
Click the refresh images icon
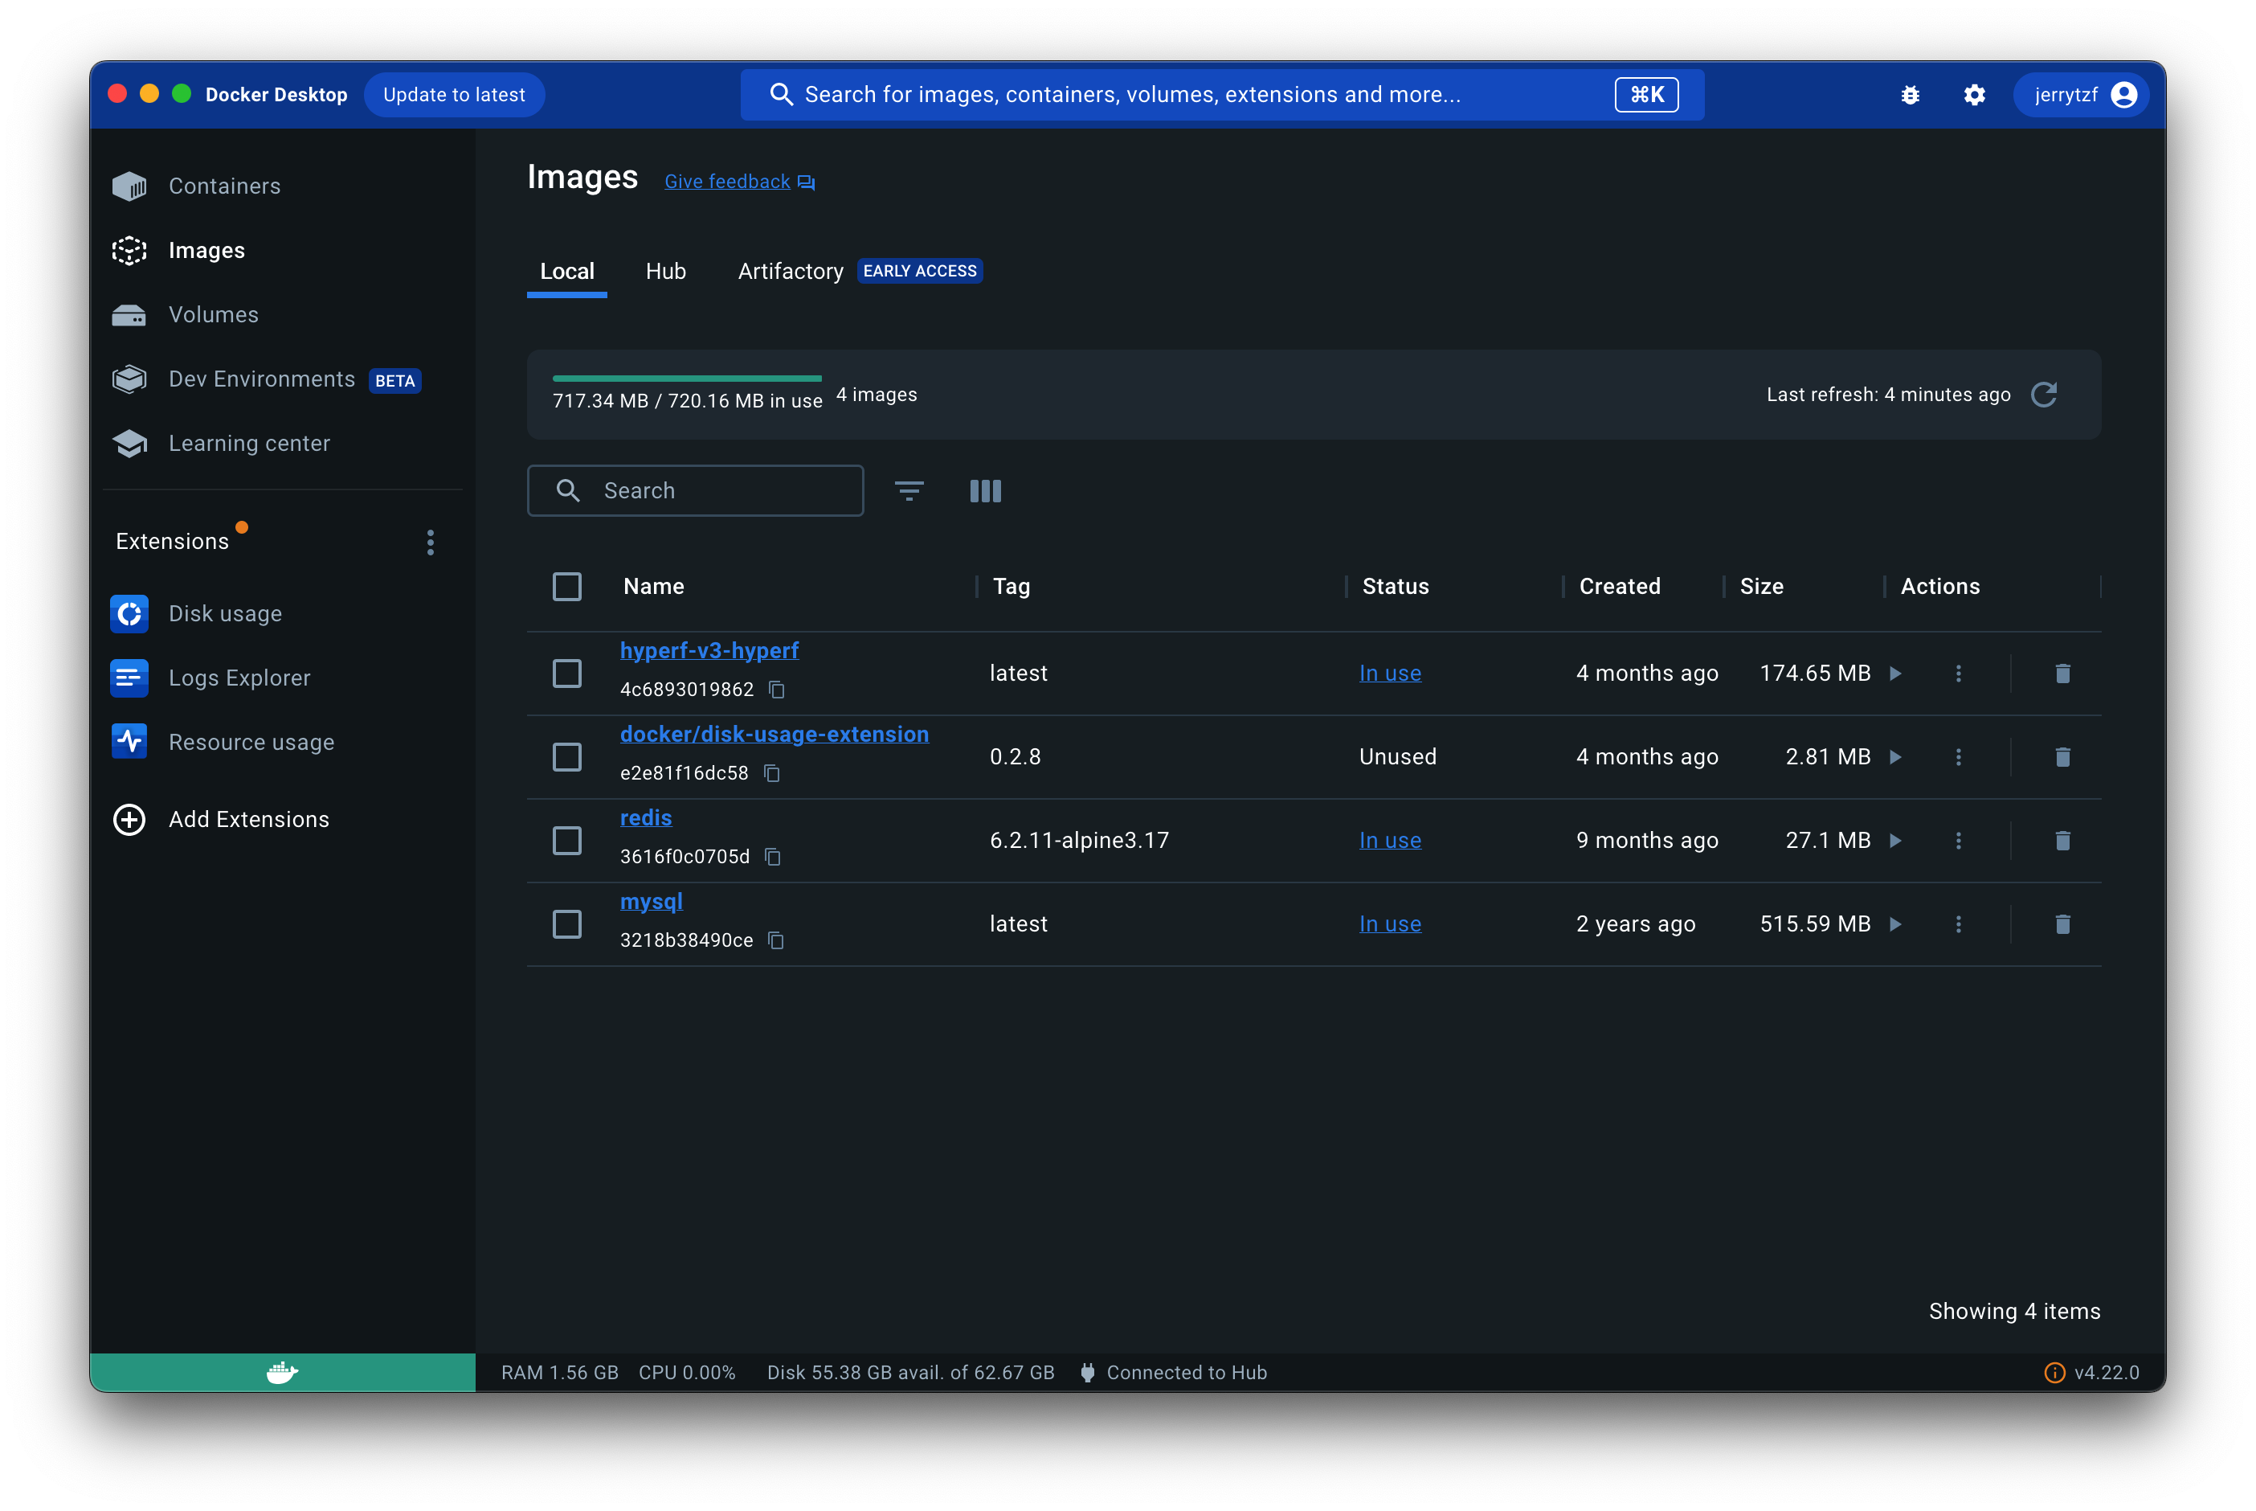(2043, 394)
